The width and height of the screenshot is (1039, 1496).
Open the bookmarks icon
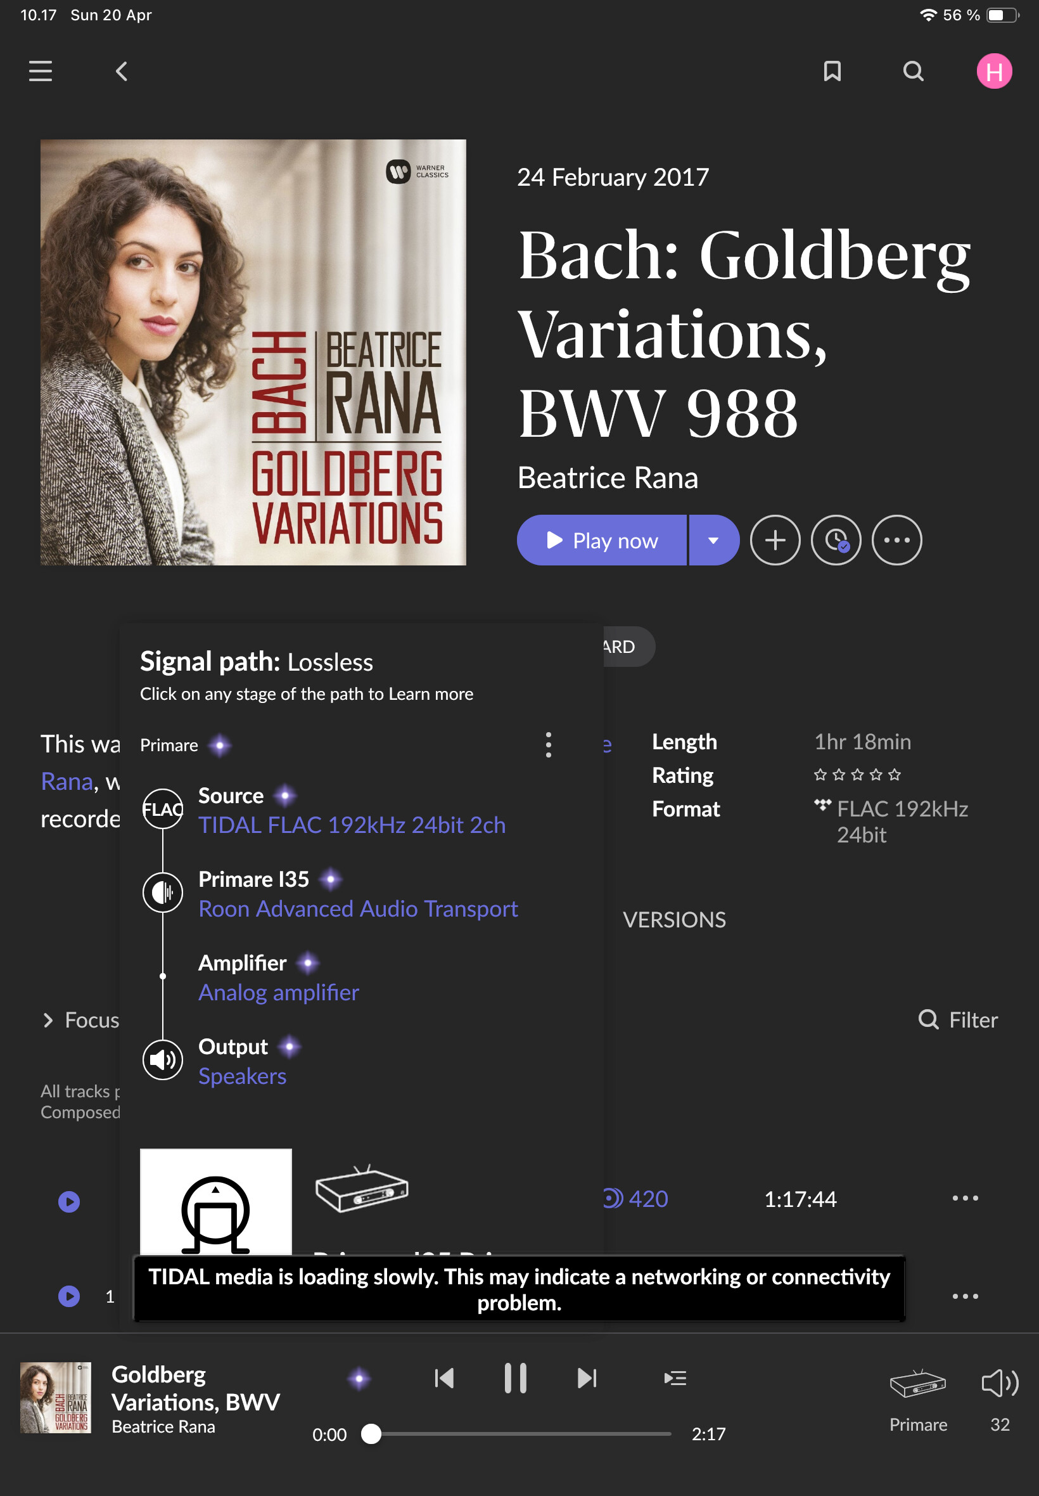[832, 71]
